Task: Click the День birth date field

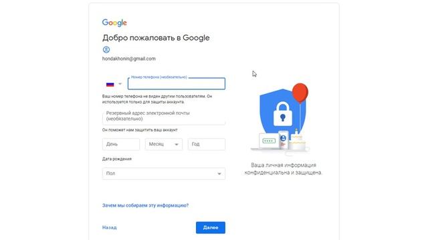Action: pyautogui.click(x=121, y=144)
